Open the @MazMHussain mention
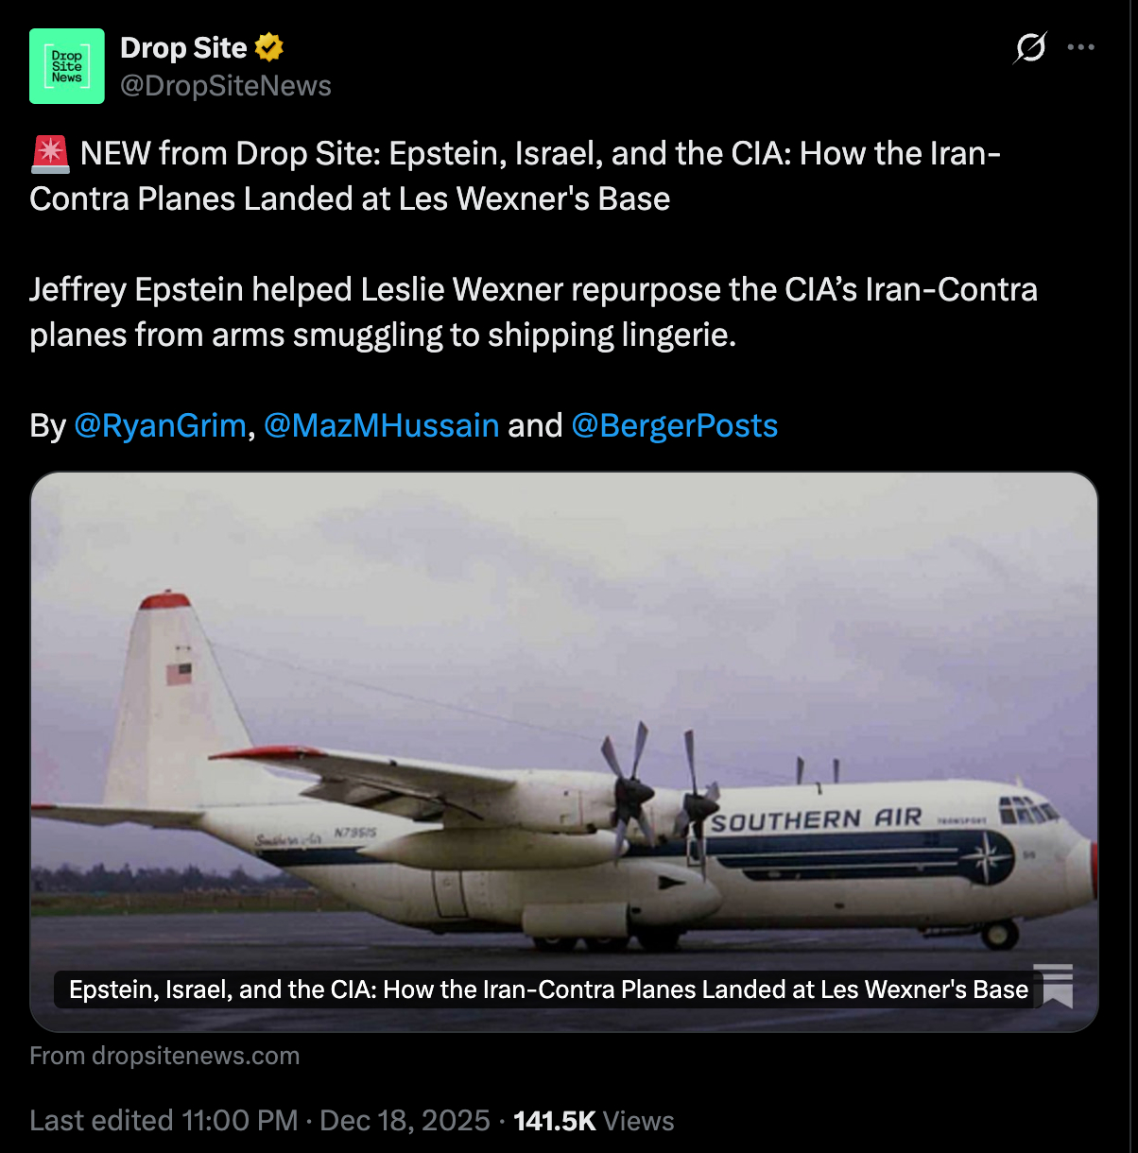Viewport: 1138px width, 1153px height. [x=381, y=426]
